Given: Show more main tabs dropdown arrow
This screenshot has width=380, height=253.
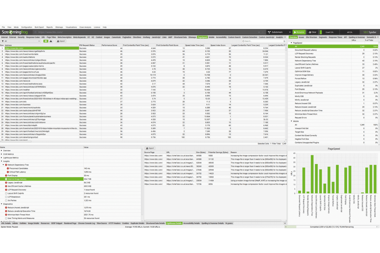Looking at the screenshot, I should click(285, 37).
